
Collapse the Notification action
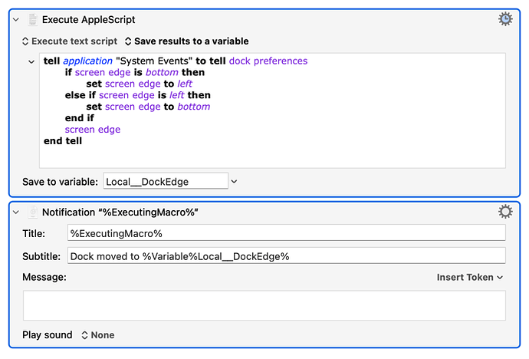(16, 212)
